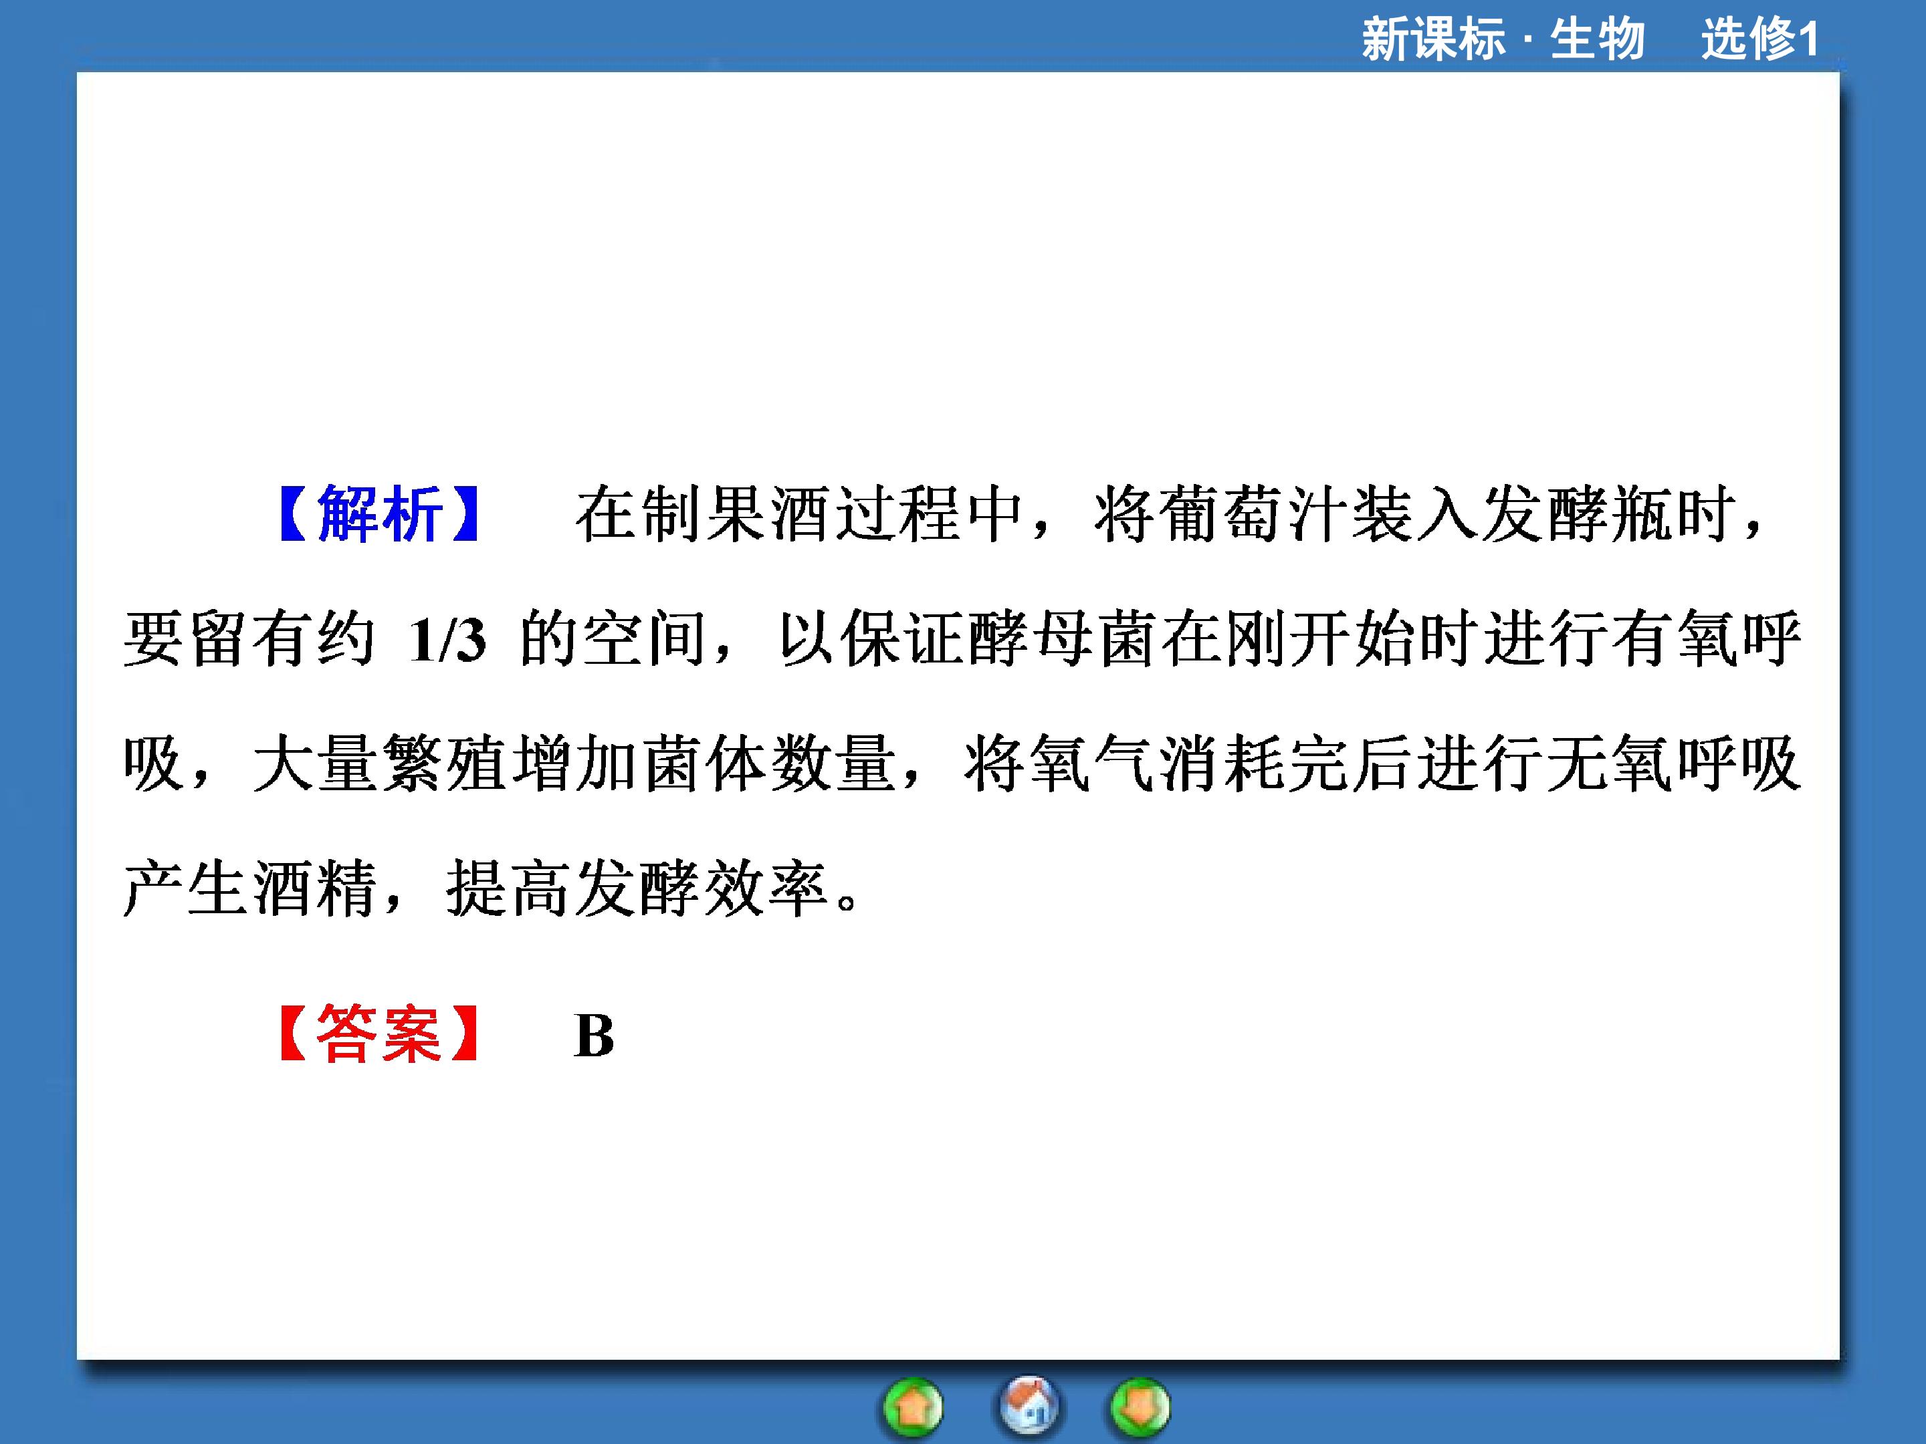
Task: Select the answer letter B
Action: coord(594,1036)
